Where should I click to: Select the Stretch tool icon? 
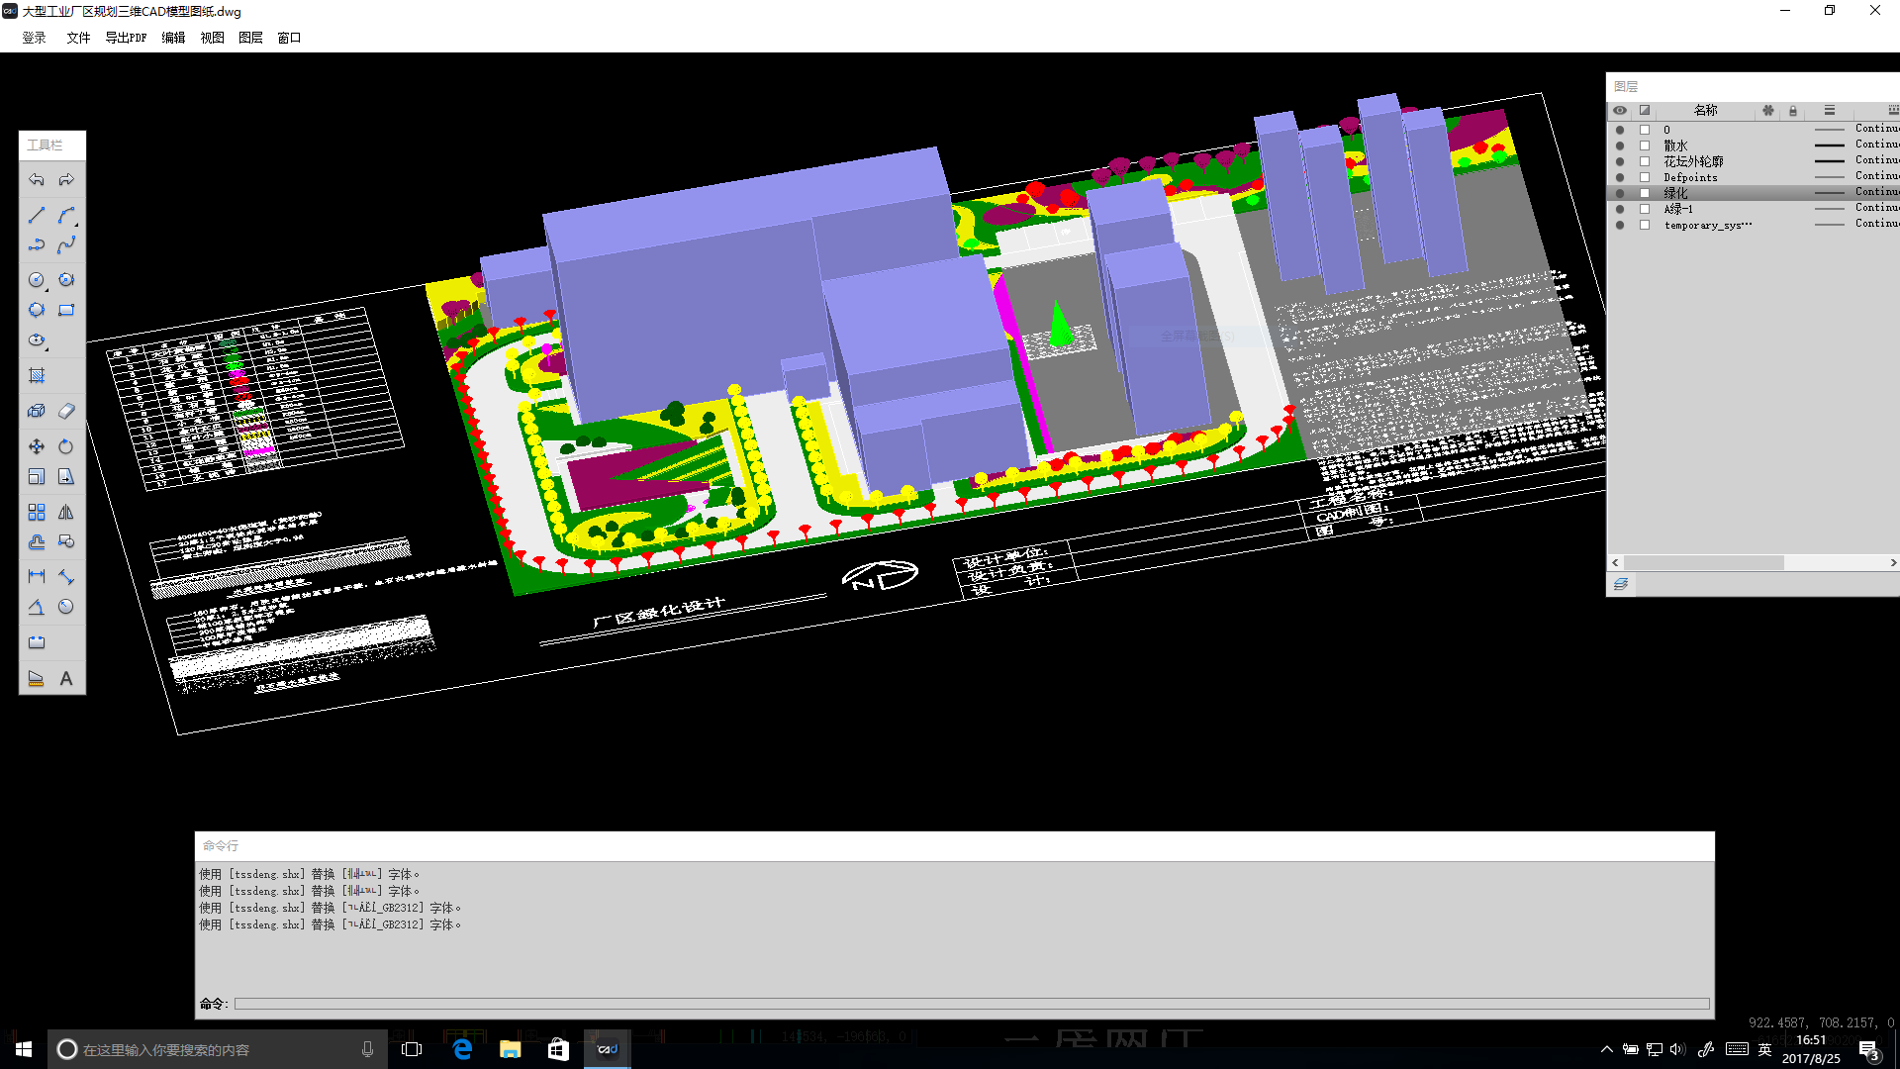[66, 477]
